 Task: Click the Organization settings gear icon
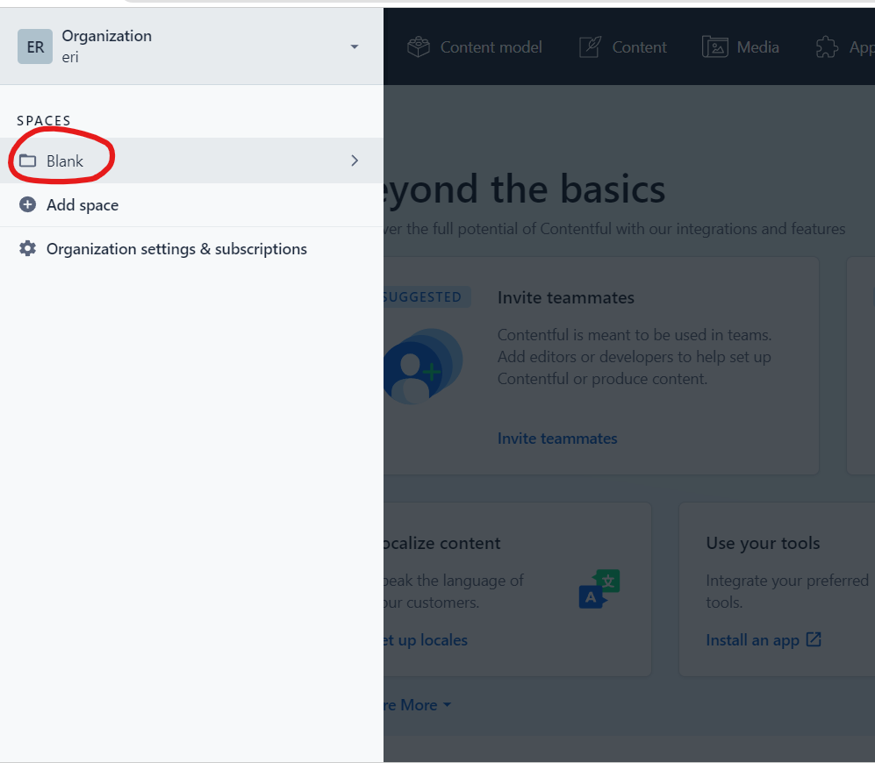click(28, 249)
